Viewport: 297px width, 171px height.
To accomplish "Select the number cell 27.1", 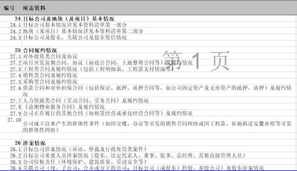I will click(15, 57).
